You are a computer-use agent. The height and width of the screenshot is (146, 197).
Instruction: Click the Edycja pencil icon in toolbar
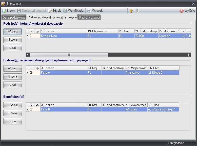coord(50,11)
